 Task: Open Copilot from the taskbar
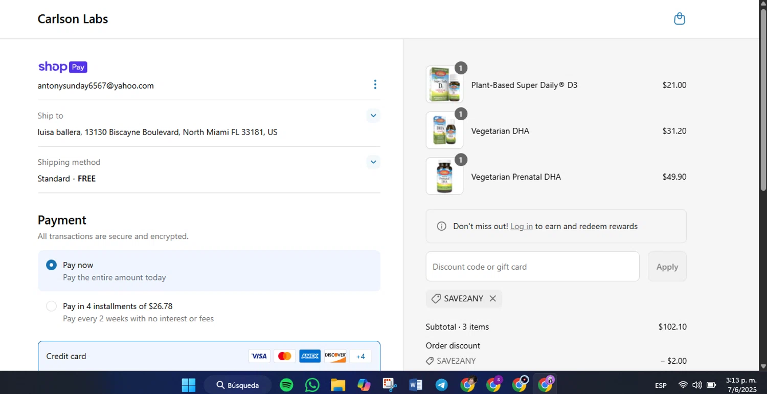(364, 385)
